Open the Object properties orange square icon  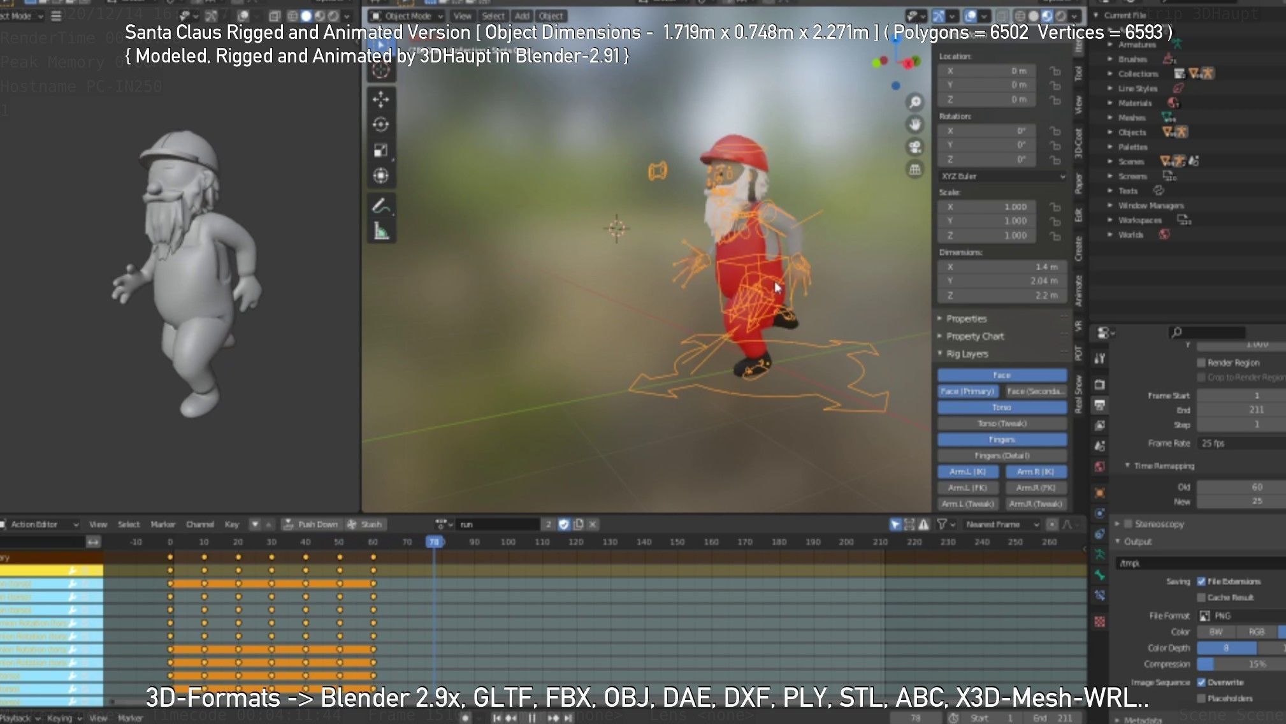(x=1100, y=493)
